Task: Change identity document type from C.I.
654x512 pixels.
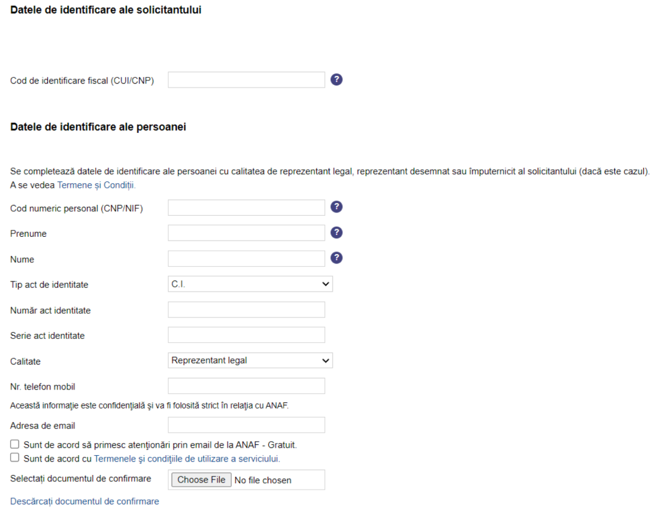Action: click(x=250, y=283)
